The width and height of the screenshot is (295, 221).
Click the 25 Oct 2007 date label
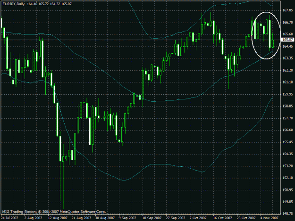pos(246,218)
